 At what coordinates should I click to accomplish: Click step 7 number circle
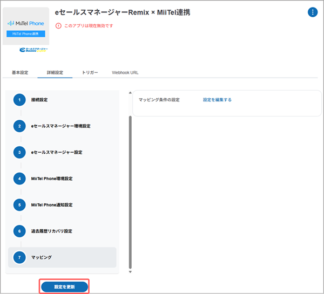tap(19, 257)
